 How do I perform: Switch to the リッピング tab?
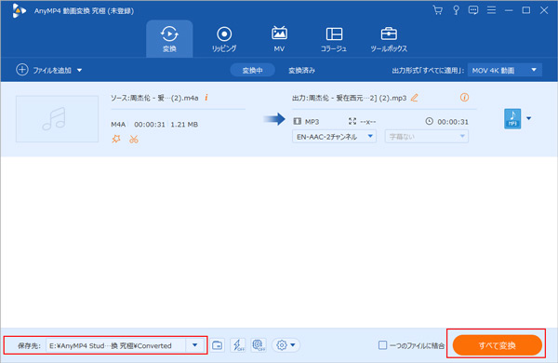(x=224, y=39)
